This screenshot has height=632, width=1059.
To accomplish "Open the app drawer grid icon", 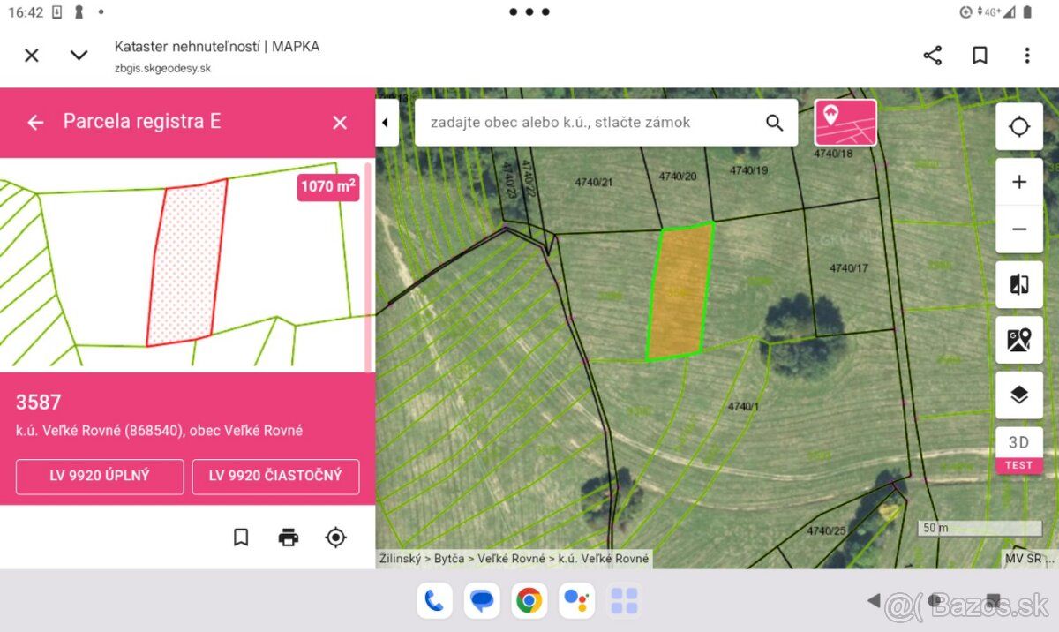I will click(624, 601).
